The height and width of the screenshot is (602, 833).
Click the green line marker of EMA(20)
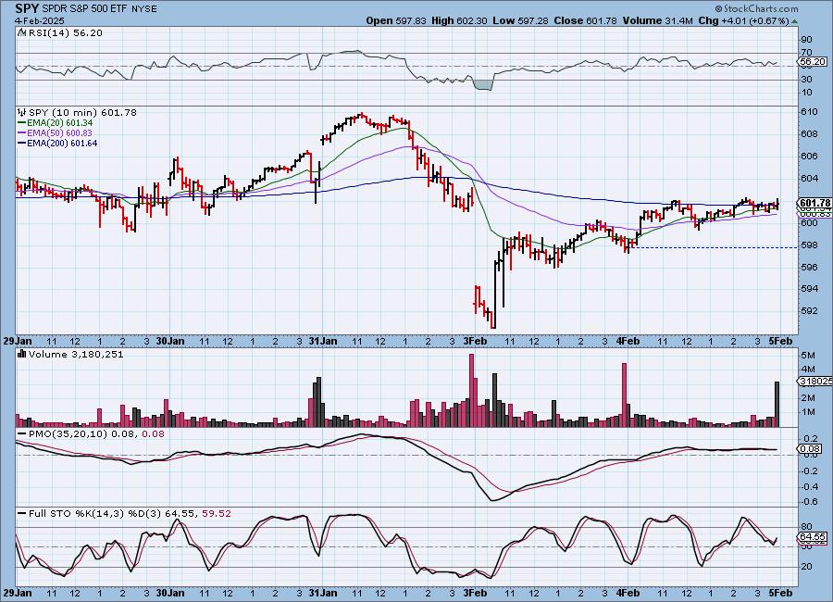pos(22,123)
